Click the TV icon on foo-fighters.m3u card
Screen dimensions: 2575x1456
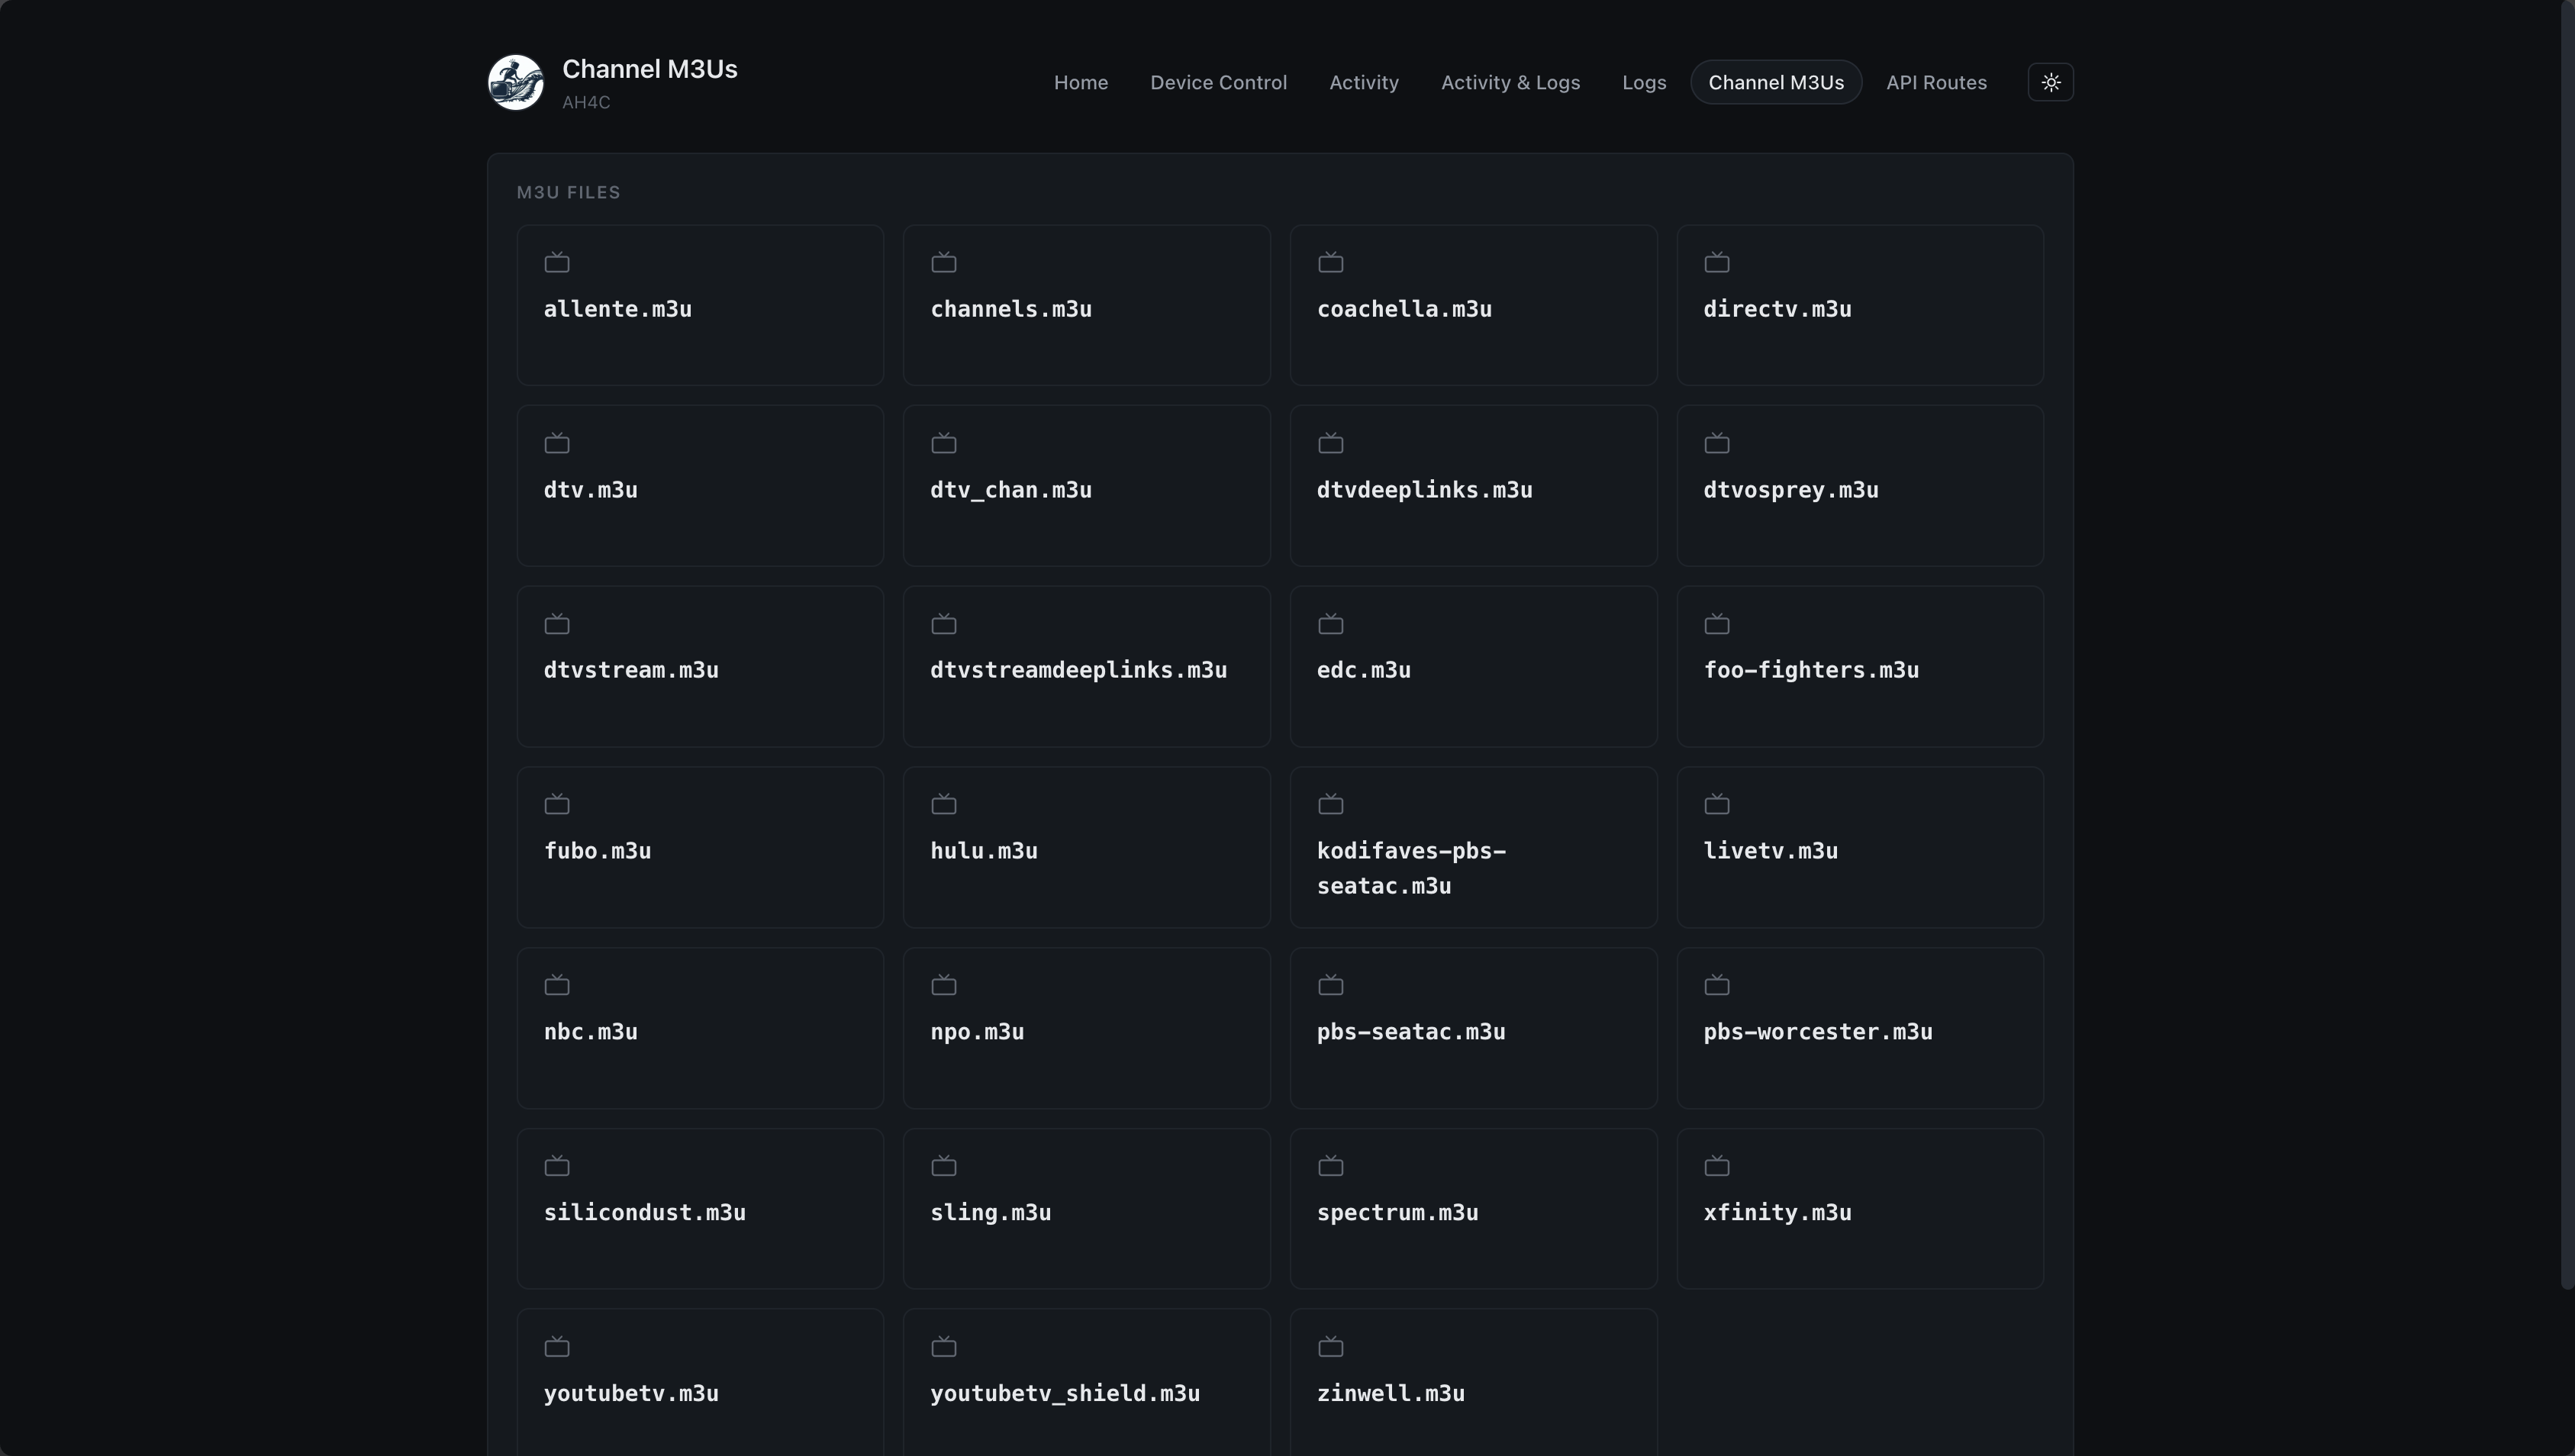click(x=1717, y=624)
